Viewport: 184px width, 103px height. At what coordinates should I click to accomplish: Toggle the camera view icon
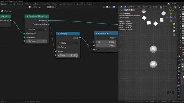(174, 31)
